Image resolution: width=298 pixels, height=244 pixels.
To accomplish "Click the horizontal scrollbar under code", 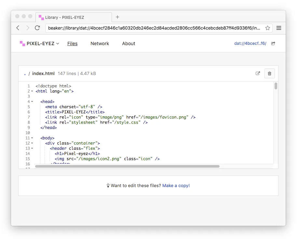I will pos(127,166).
